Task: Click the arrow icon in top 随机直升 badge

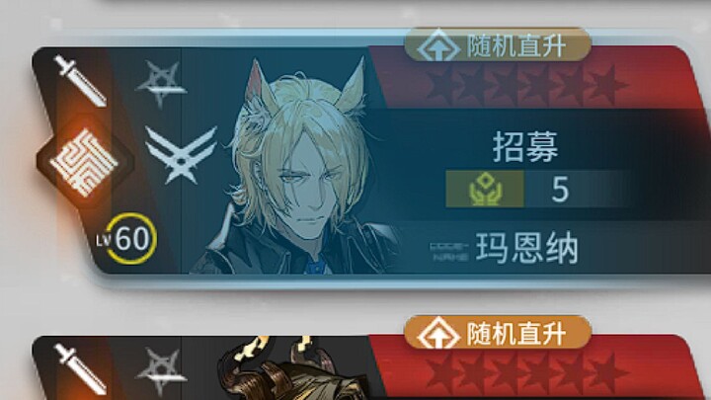Action: (438, 45)
